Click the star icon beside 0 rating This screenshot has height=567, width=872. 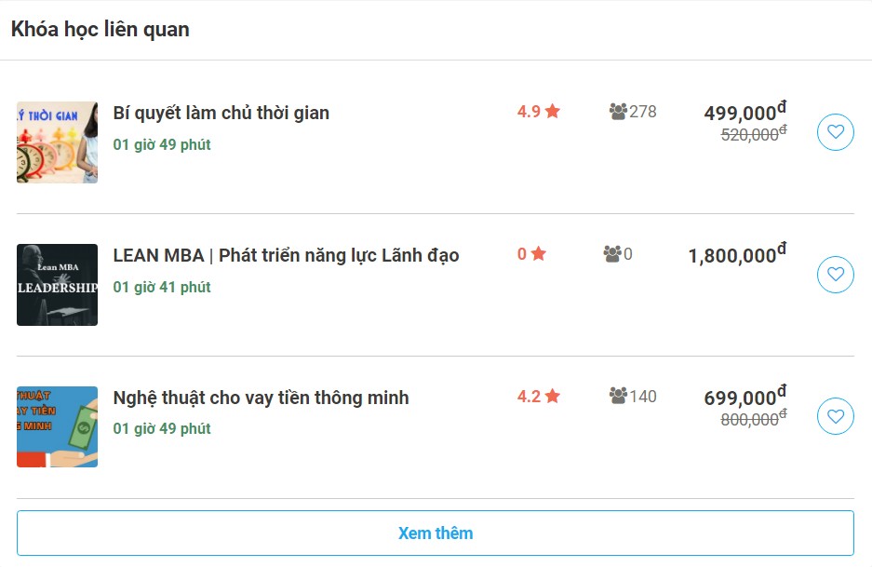tap(538, 253)
